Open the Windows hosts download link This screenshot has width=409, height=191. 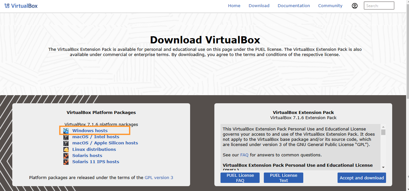90,131
